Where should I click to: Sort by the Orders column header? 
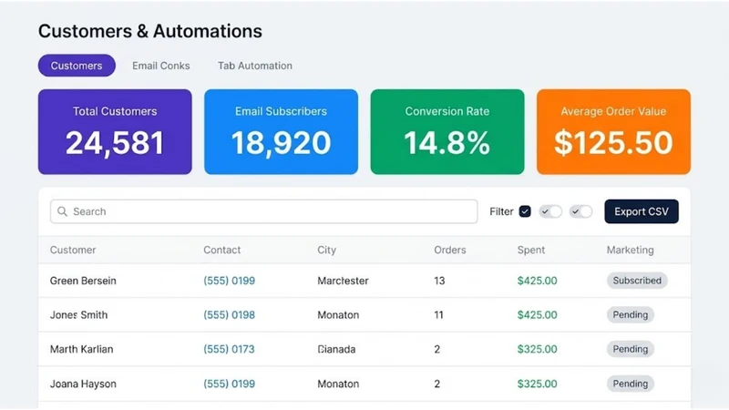(449, 250)
